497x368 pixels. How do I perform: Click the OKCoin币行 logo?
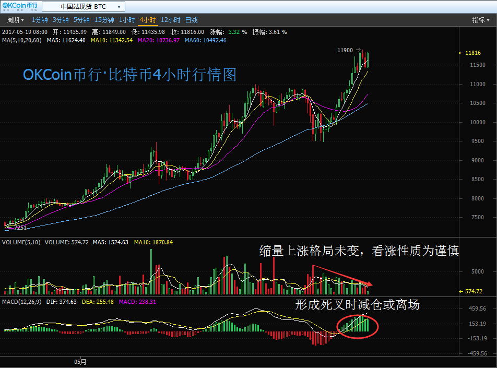[20, 6]
